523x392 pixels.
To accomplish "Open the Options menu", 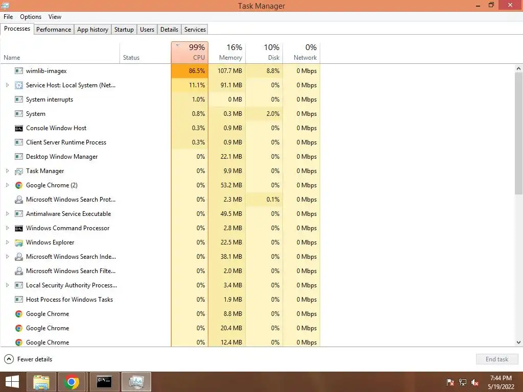I will tap(31, 17).
